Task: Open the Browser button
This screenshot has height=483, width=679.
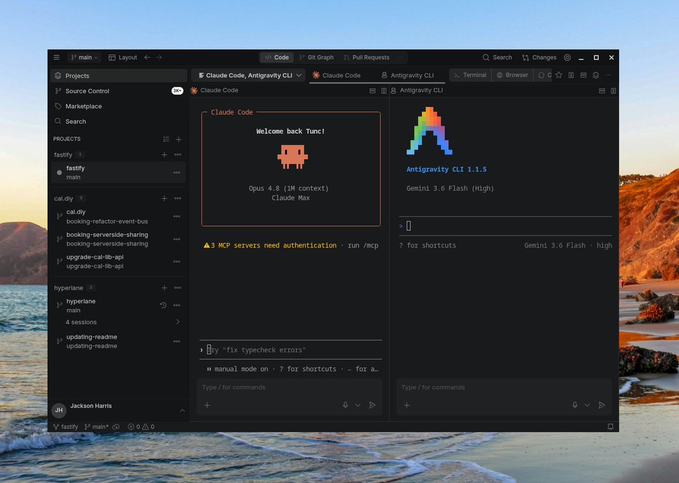Action: click(x=513, y=75)
